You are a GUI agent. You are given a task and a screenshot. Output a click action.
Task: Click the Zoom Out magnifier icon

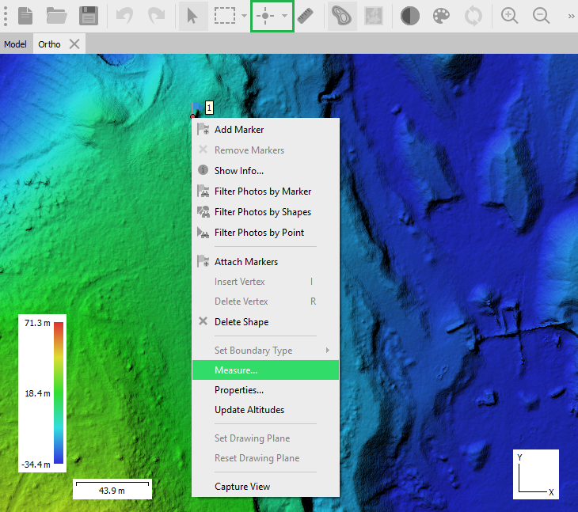542,16
